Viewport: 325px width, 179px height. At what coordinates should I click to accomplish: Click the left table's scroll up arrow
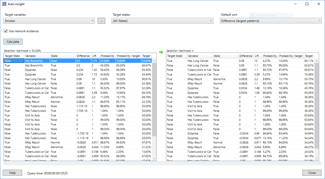coord(154,61)
